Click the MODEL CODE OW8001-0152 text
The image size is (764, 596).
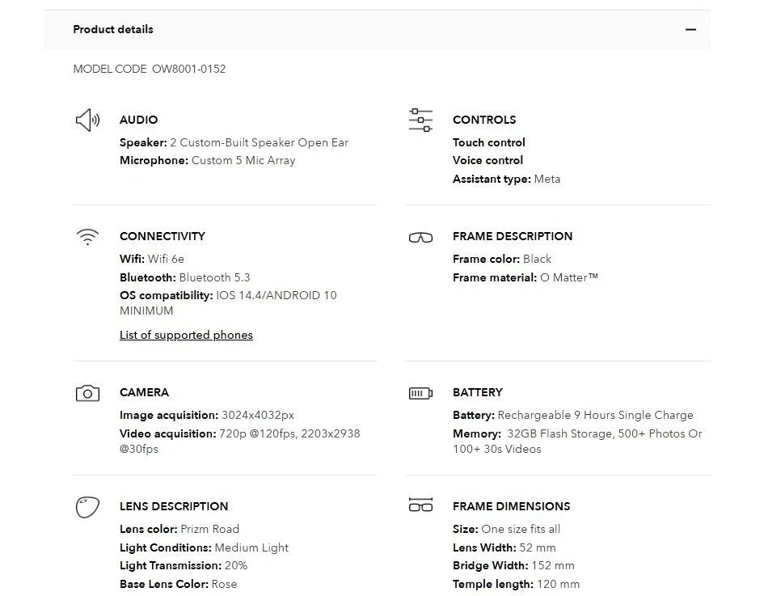[x=150, y=70]
